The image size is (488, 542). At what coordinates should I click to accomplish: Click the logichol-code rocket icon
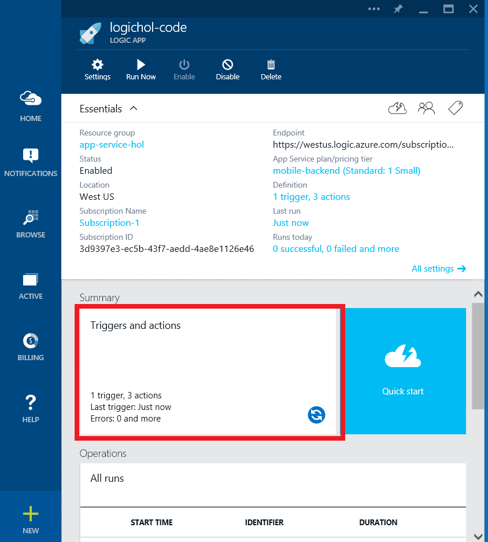(90, 33)
